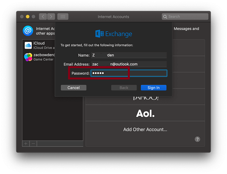This screenshot has width=227, height=174.
Task: Click the instruction text 'To get started'
Action: click(x=97, y=45)
